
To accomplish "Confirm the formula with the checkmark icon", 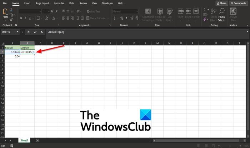I will pos(35,32).
